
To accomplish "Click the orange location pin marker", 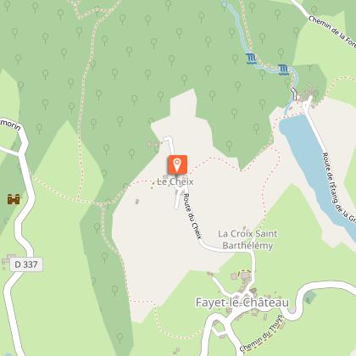I will 177,164.
